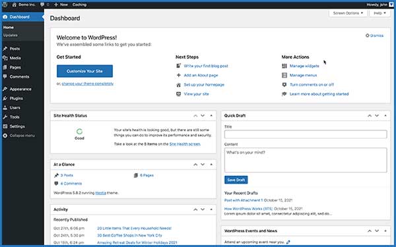Open the Posts menu pushpin icon
396x247 pixels.
(5, 49)
